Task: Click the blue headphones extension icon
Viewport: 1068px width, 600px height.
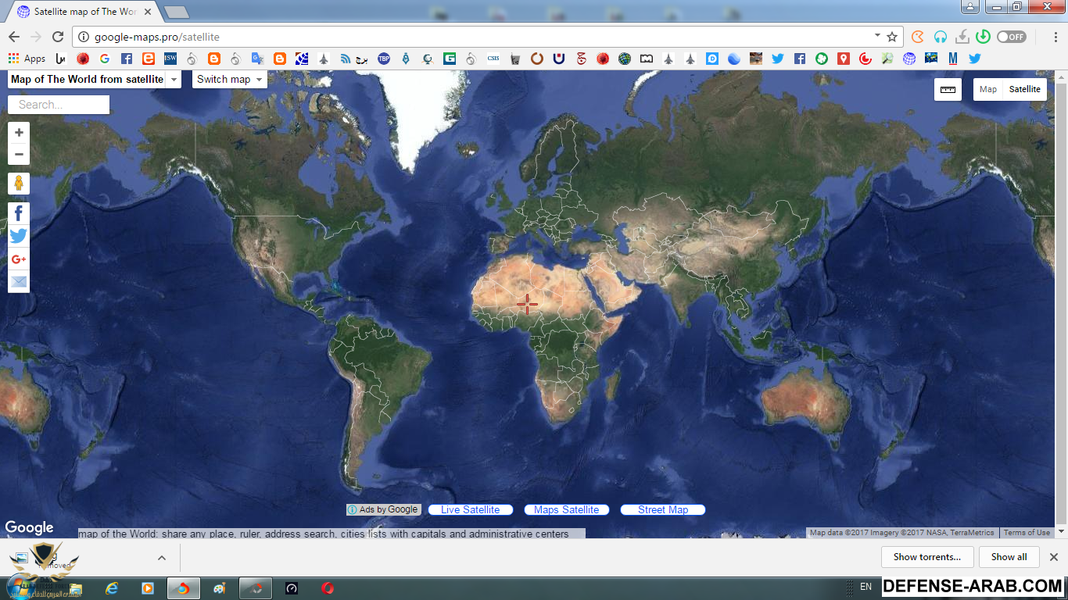Action: (x=940, y=37)
